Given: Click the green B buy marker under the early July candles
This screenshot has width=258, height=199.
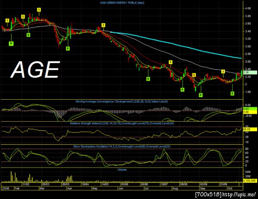Looking at the screenshot, I should [148, 79].
